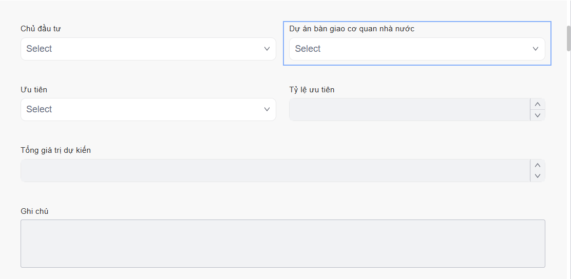
Task: Click chevron of Dự án bàn giao select
Action: click(x=536, y=49)
